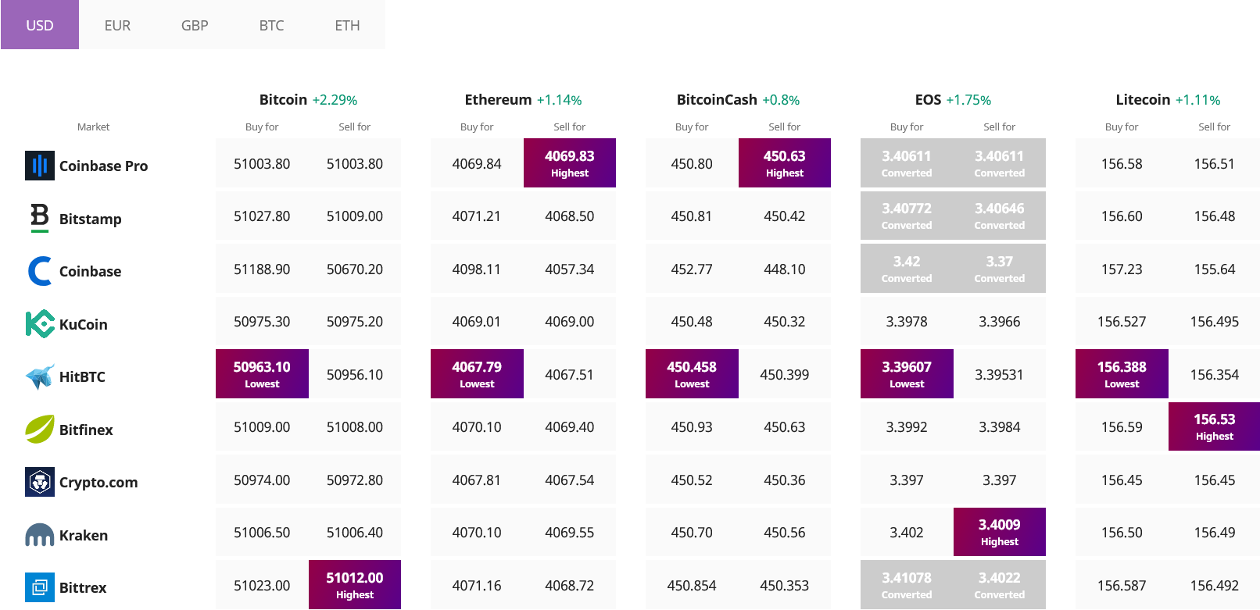1260x610 pixels.
Task: Click Coinbase Pro converted EOS buy 3.40611
Action: (x=907, y=162)
